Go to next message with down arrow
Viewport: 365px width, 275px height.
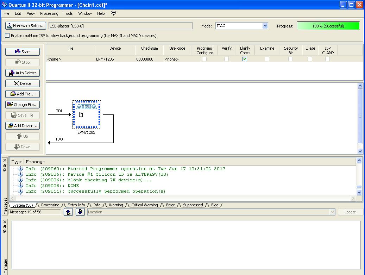(x=80, y=212)
